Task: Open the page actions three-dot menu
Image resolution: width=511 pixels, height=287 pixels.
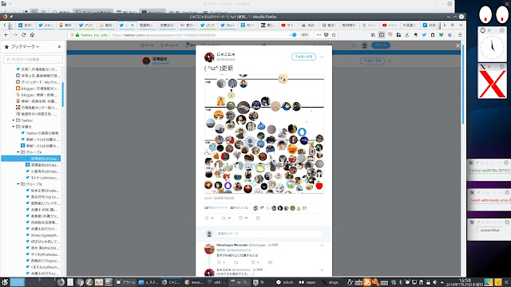Action: (319, 35)
